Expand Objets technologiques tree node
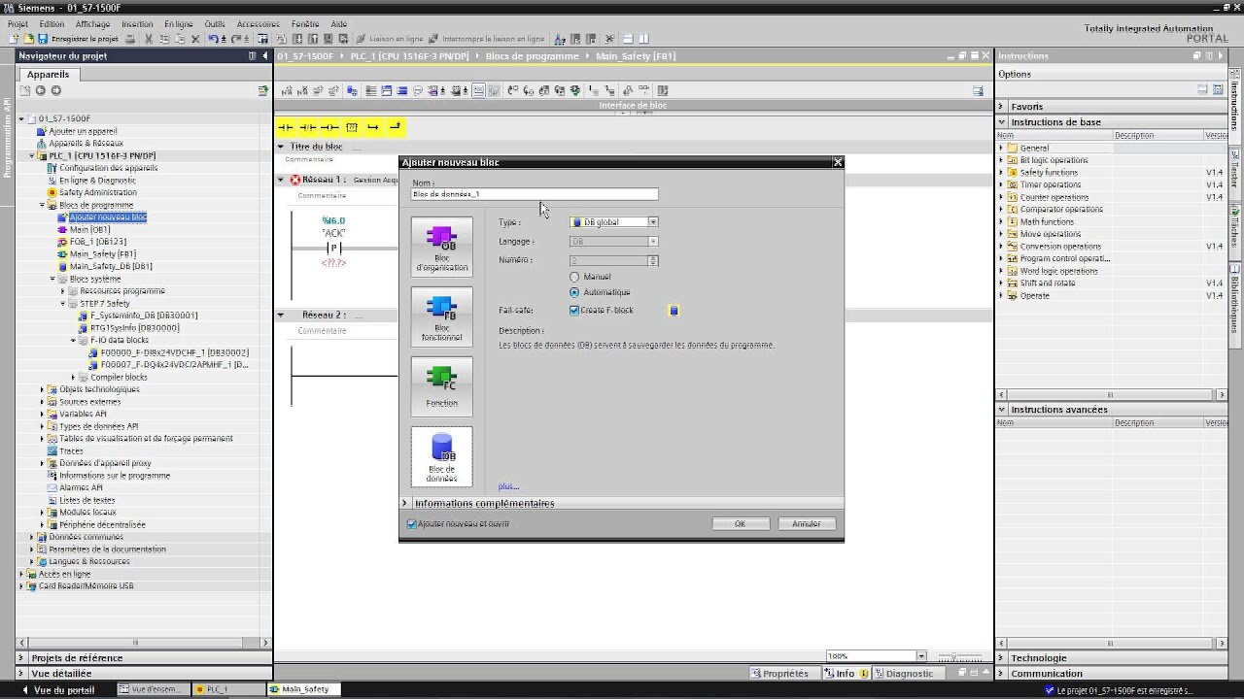 tap(42, 389)
